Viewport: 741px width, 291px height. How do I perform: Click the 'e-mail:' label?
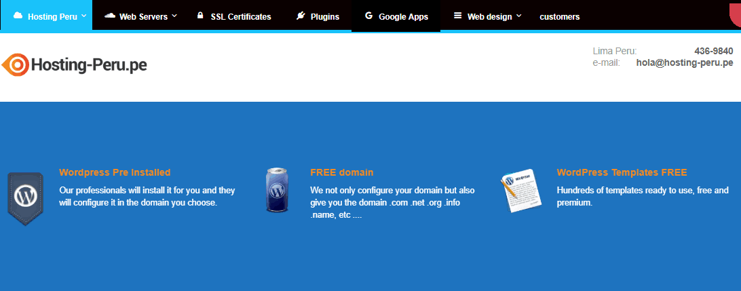coord(606,62)
